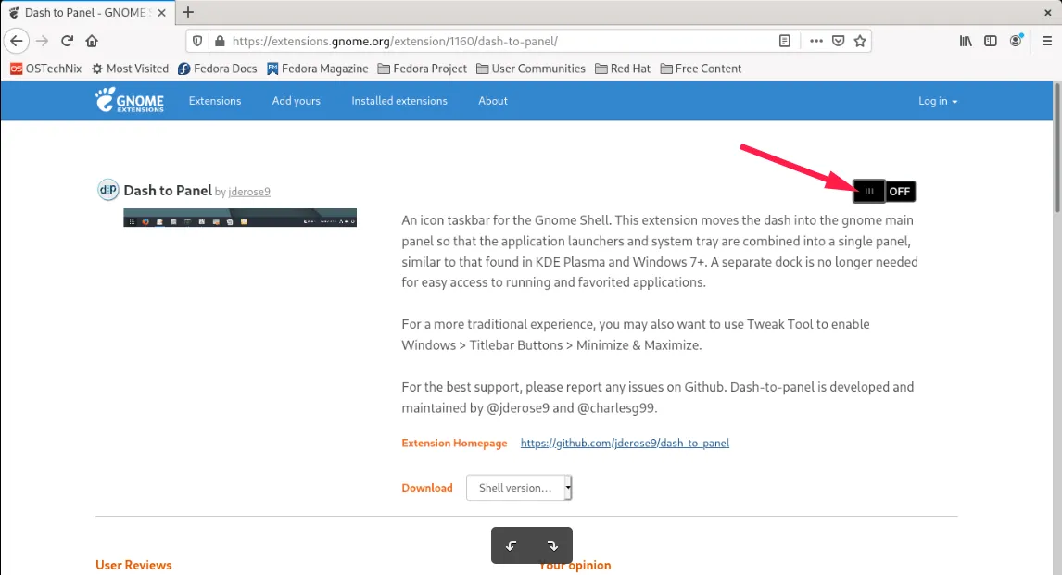Click the Dash to Panel extension icon
Image resolution: width=1062 pixels, height=575 pixels.
(108, 190)
